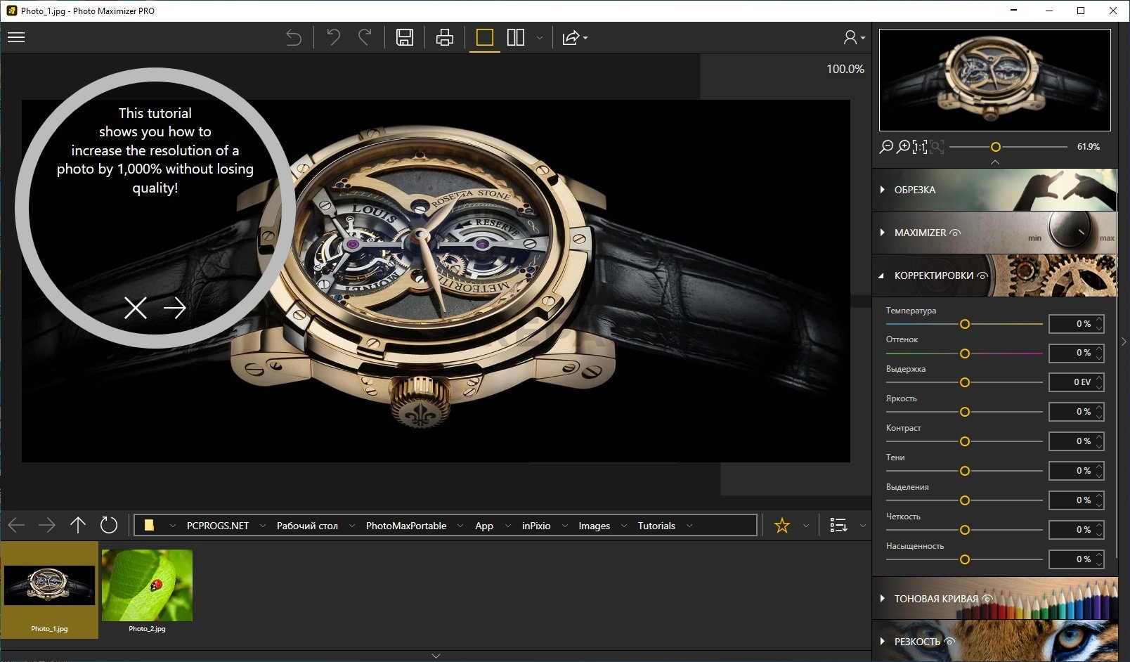Image resolution: width=1130 pixels, height=662 pixels.
Task: Click the zoom out magnifier icon
Action: pos(886,147)
